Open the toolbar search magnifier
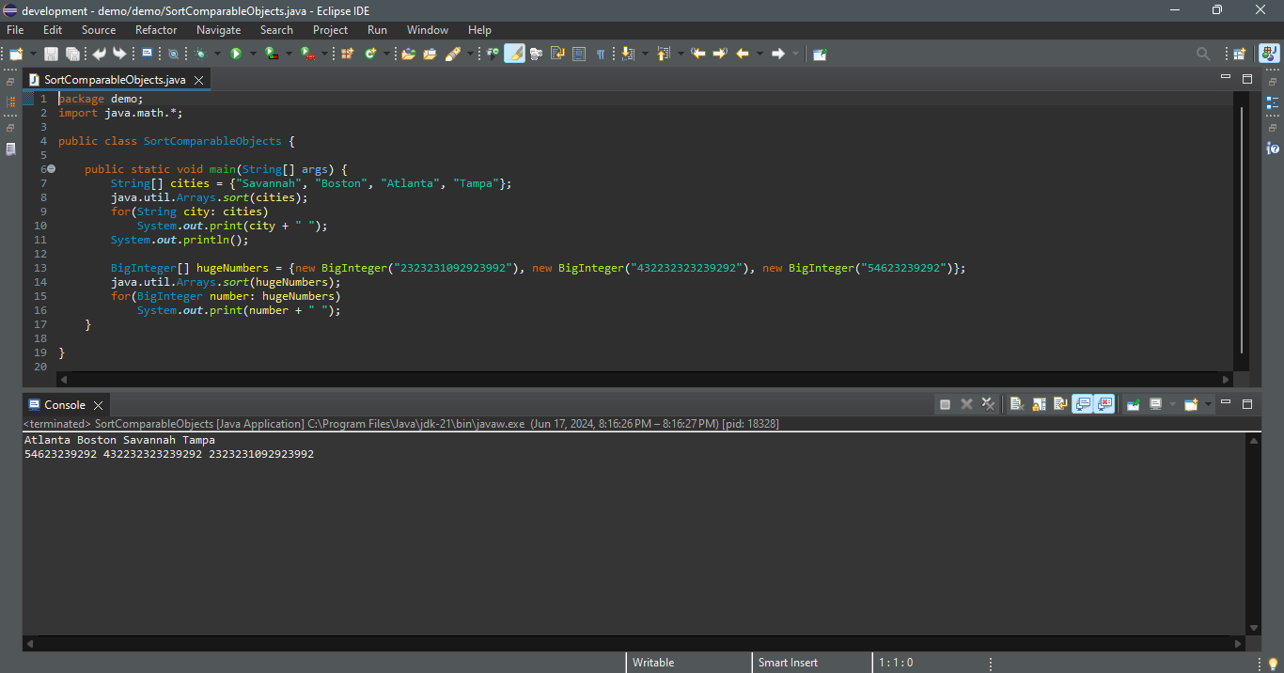The height and width of the screenshot is (673, 1284). point(1203,54)
